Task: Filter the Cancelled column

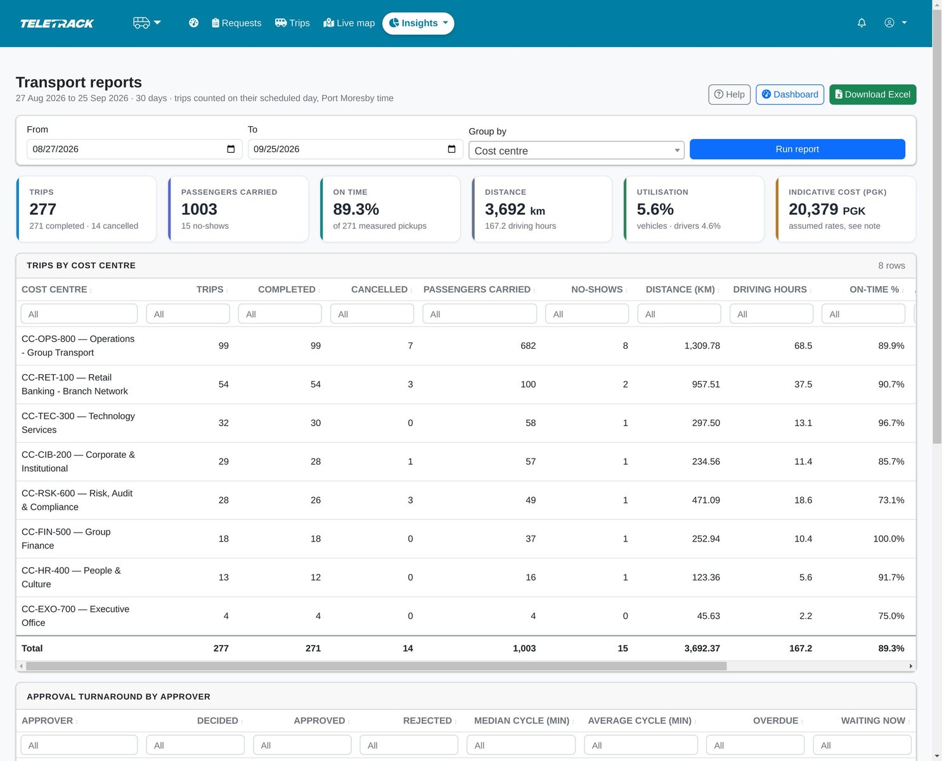Action: click(372, 314)
